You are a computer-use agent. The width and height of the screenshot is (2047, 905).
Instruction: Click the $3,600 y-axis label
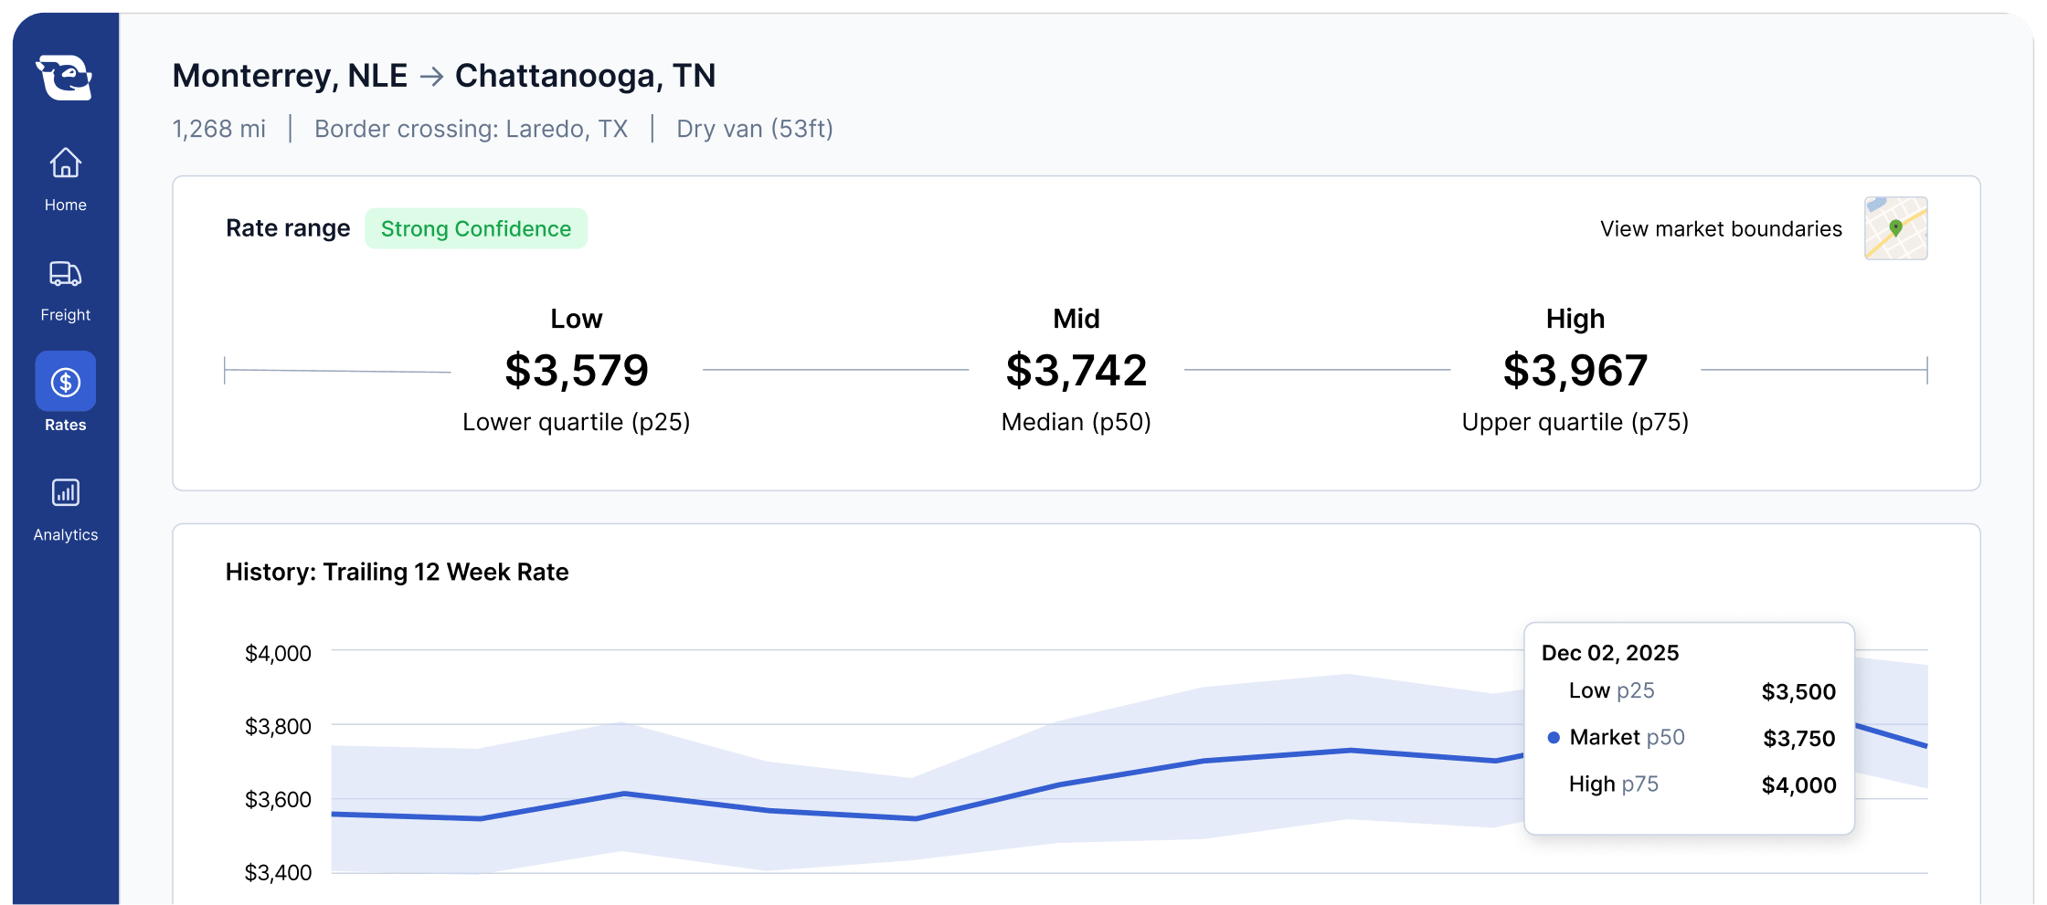(278, 800)
